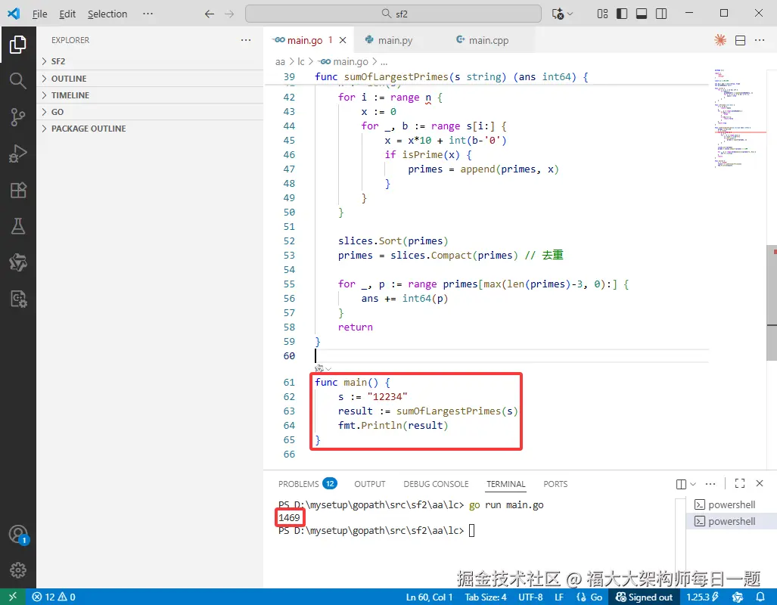Switch to the PORTS panel tab

[x=555, y=483]
